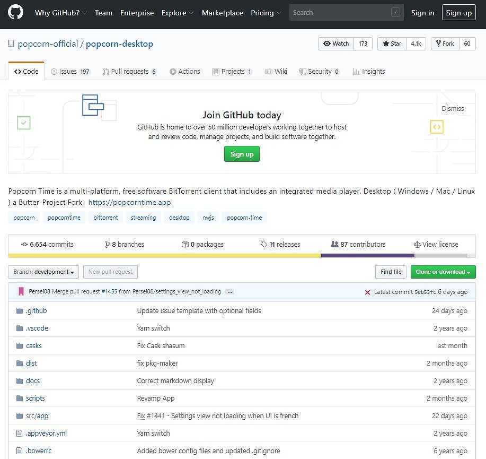
Task: Click the .appveyor.yml file icon
Action: tap(20, 434)
